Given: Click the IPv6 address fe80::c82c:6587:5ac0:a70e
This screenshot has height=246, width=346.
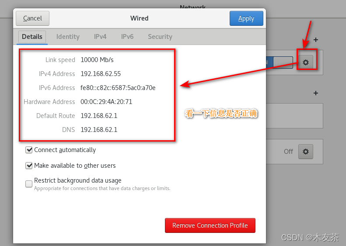Looking at the screenshot, I should point(118,88).
